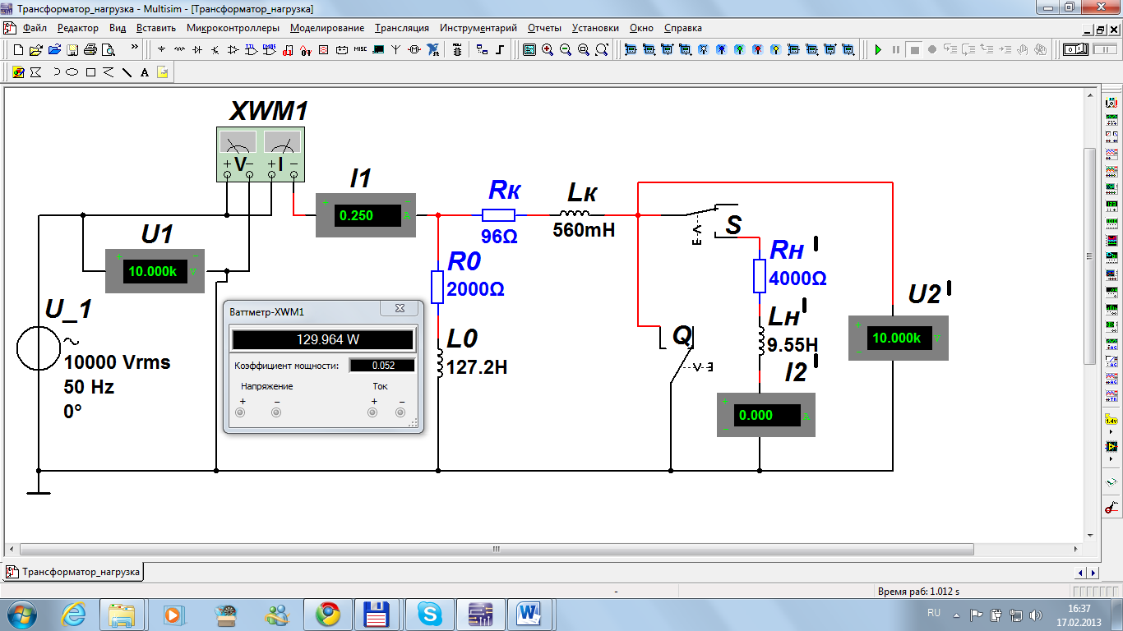Image resolution: width=1123 pixels, height=631 pixels.
Task: Click the Zoom In magnifier icon
Action: [548, 50]
